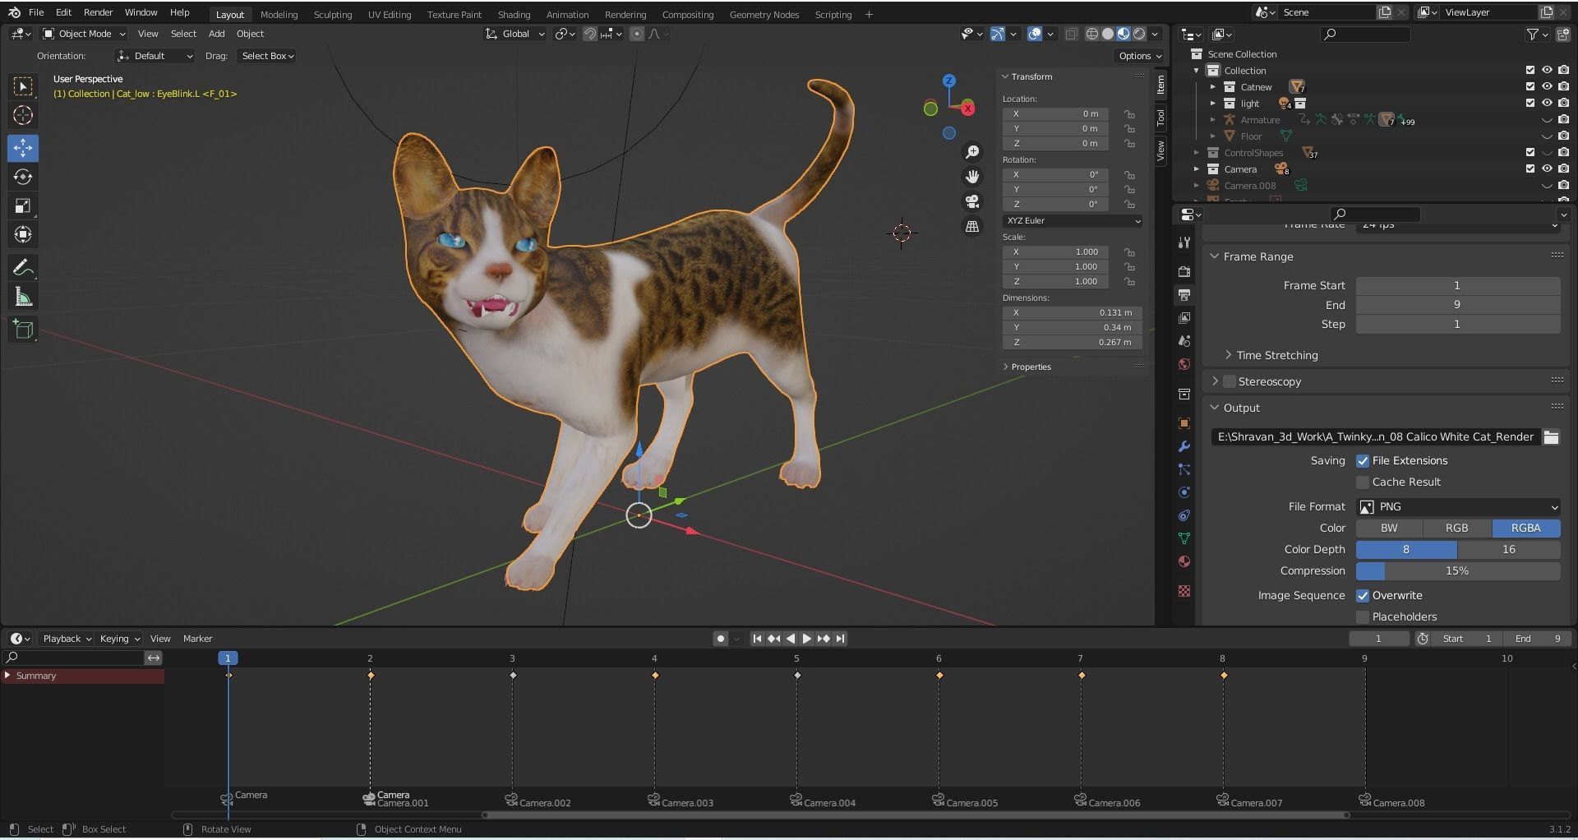Play the animation forward

pos(807,639)
